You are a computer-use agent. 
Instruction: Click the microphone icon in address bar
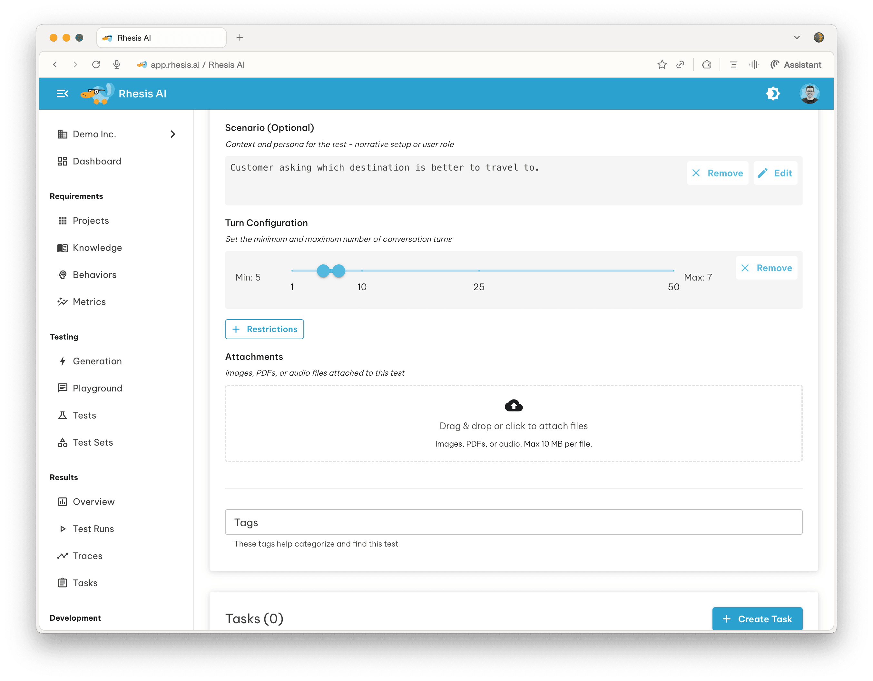tap(117, 65)
